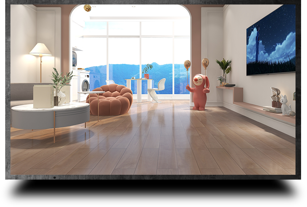Click the floor lamp with white shade
Screen dimensions: 307x207
click(x=40, y=50)
